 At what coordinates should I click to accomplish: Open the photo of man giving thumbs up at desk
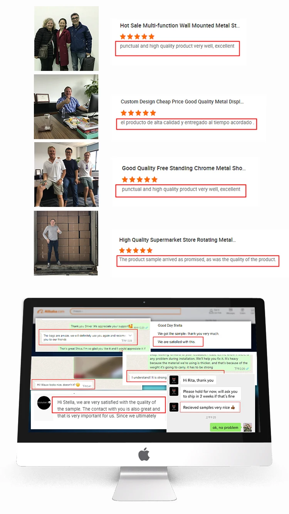66,107
